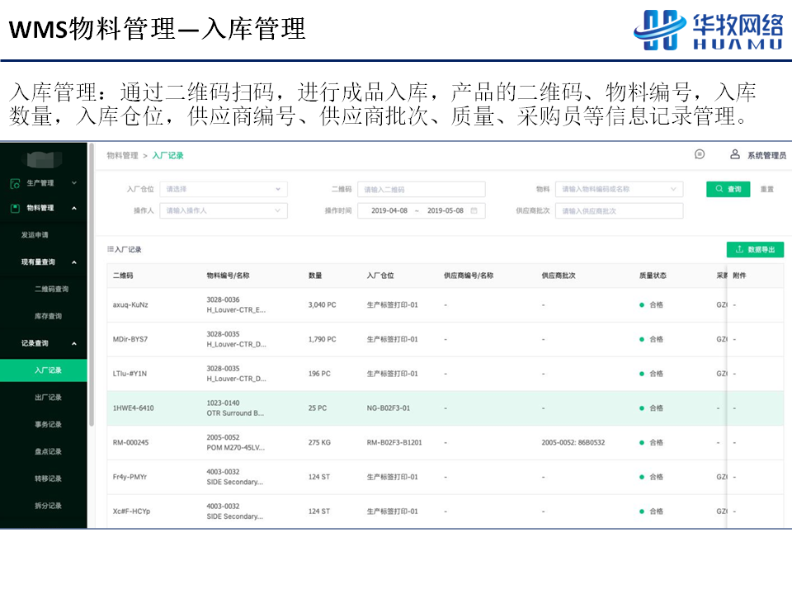Select the LTlu-#Y1N row code
792x594 pixels.
pyautogui.click(x=130, y=374)
